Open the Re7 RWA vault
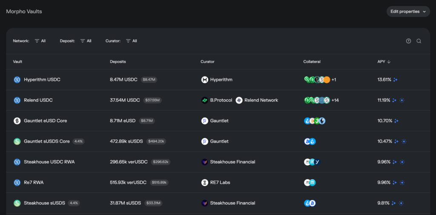 (x=34, y=183)
